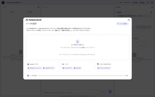Click the 詳細 link in audio overview banner
The width and height of the screenshot is (155, 97).
[140, 16]
